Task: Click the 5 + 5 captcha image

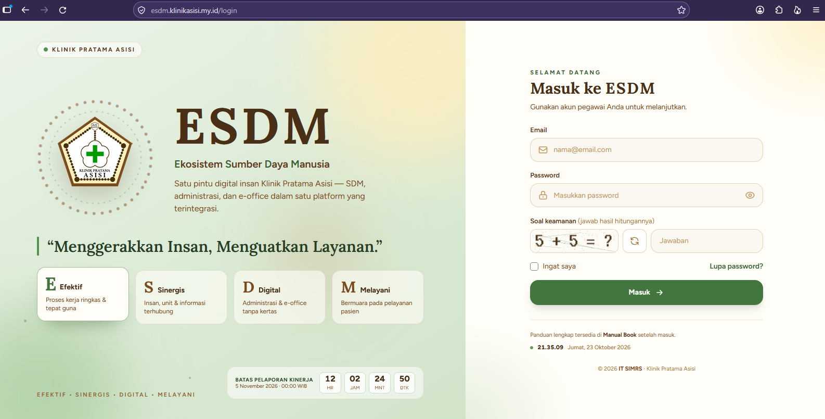Action: 574,241
